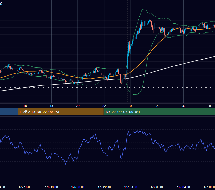Click the hour 18 axis label
Viewport: 215px width, 190px height.
pyautogui.click(x=52, y=106)
